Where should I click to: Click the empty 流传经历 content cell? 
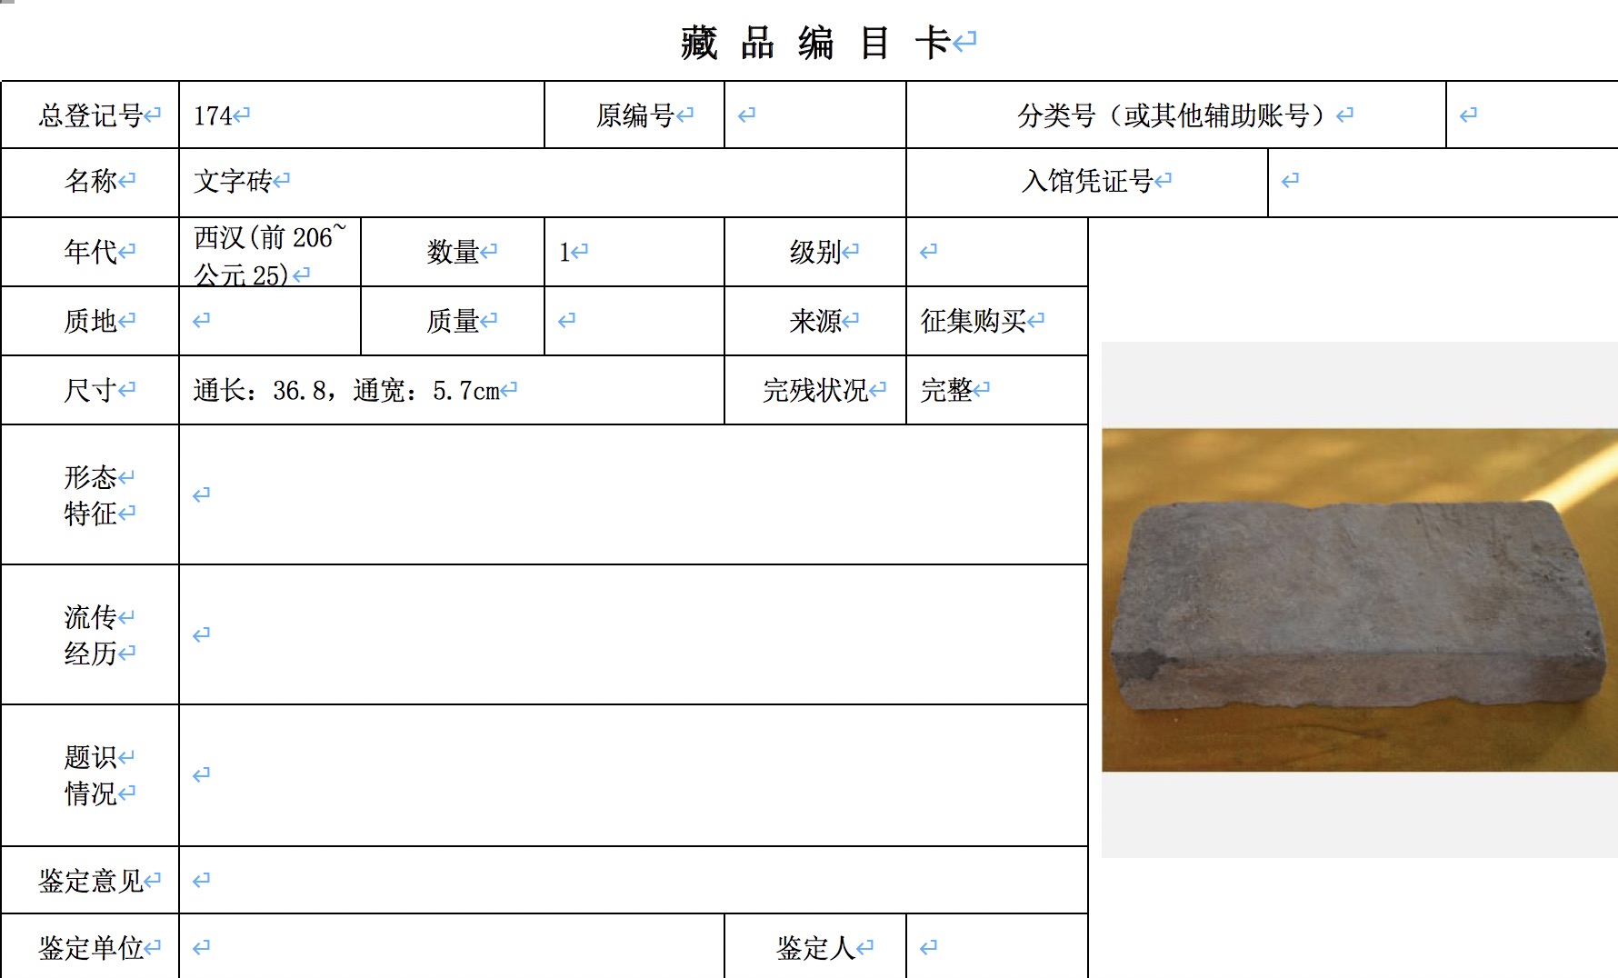[634, 634]
